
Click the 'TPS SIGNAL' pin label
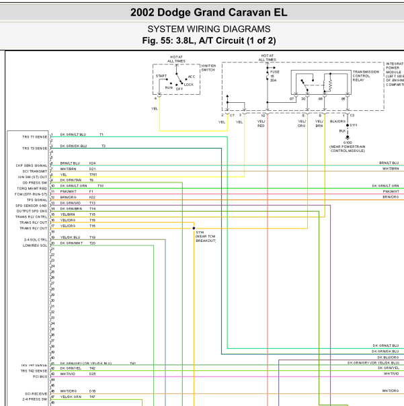coord(37,200)
